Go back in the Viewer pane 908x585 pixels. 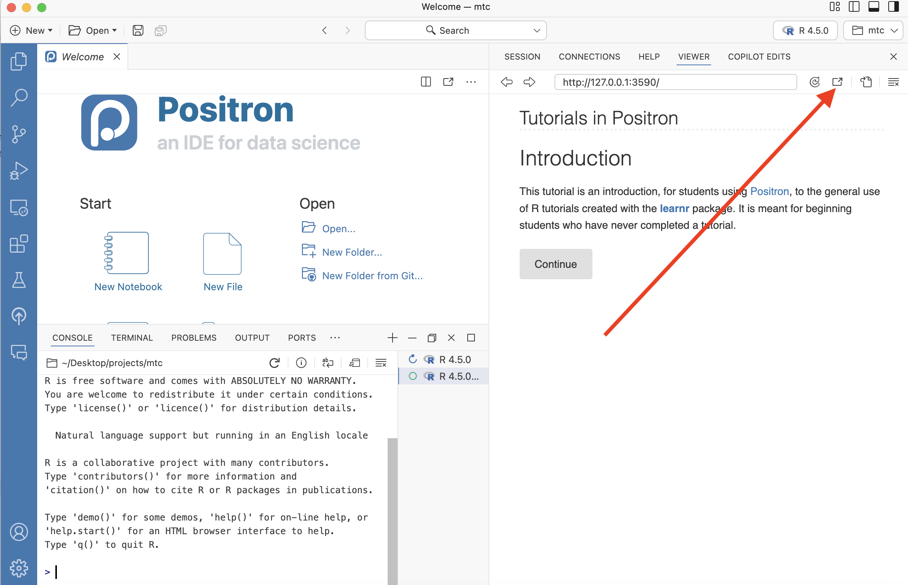click(507, 82)
